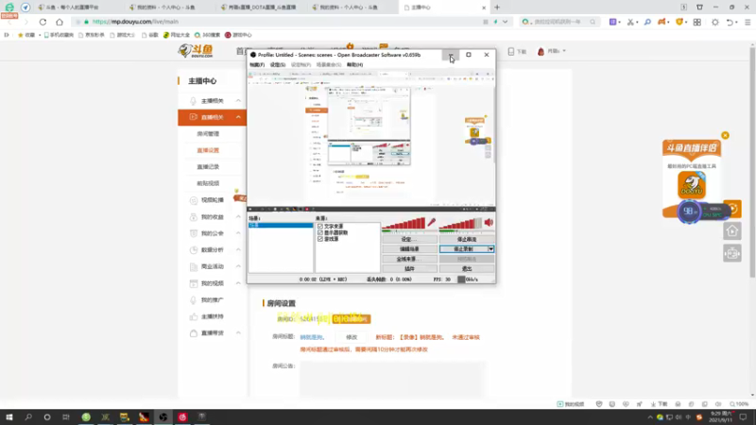Open 房间管理 in the sidebar
Viewport: 756px width, 425px height.
(208, 134)
